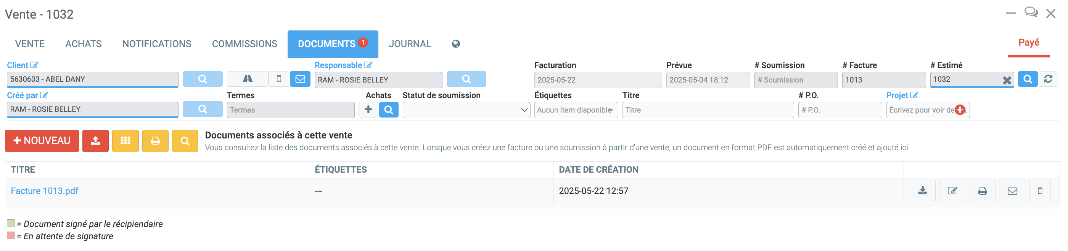1068x251 pixels.
Task: Click the yellow printer button
Action: tap(155, 141)
